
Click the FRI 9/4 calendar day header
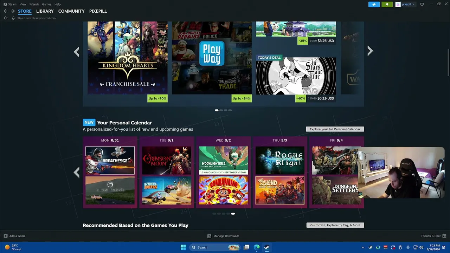click(x=336, y=140)
